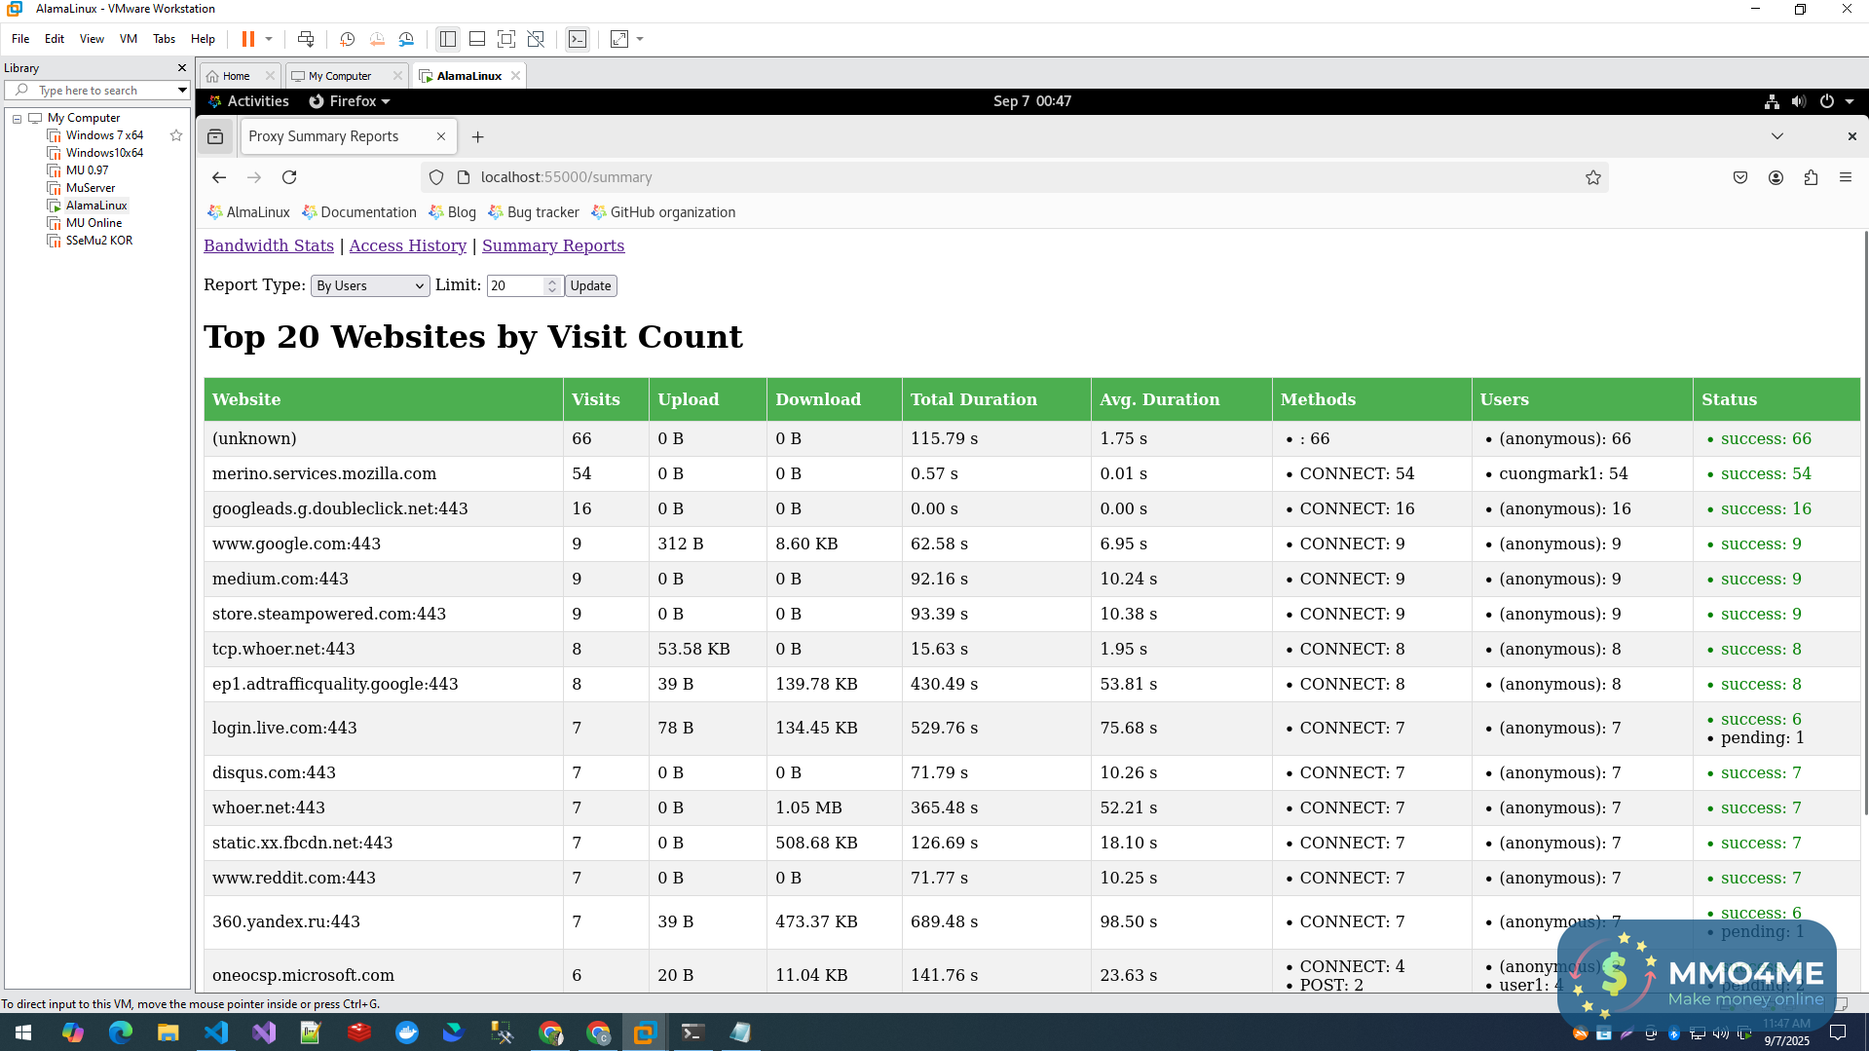Click the browser back arrow
The image size is (1869, 1051).
click(219, 177)
